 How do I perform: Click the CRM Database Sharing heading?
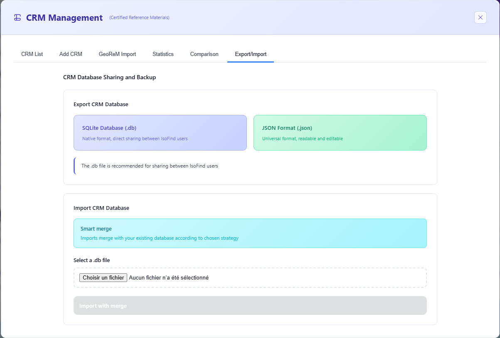(109, 77)
